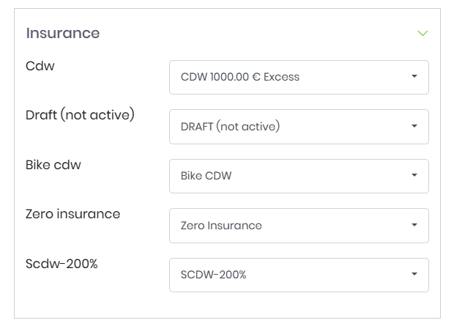Click the 'Draft (not active)' field label

coord(80,116)
